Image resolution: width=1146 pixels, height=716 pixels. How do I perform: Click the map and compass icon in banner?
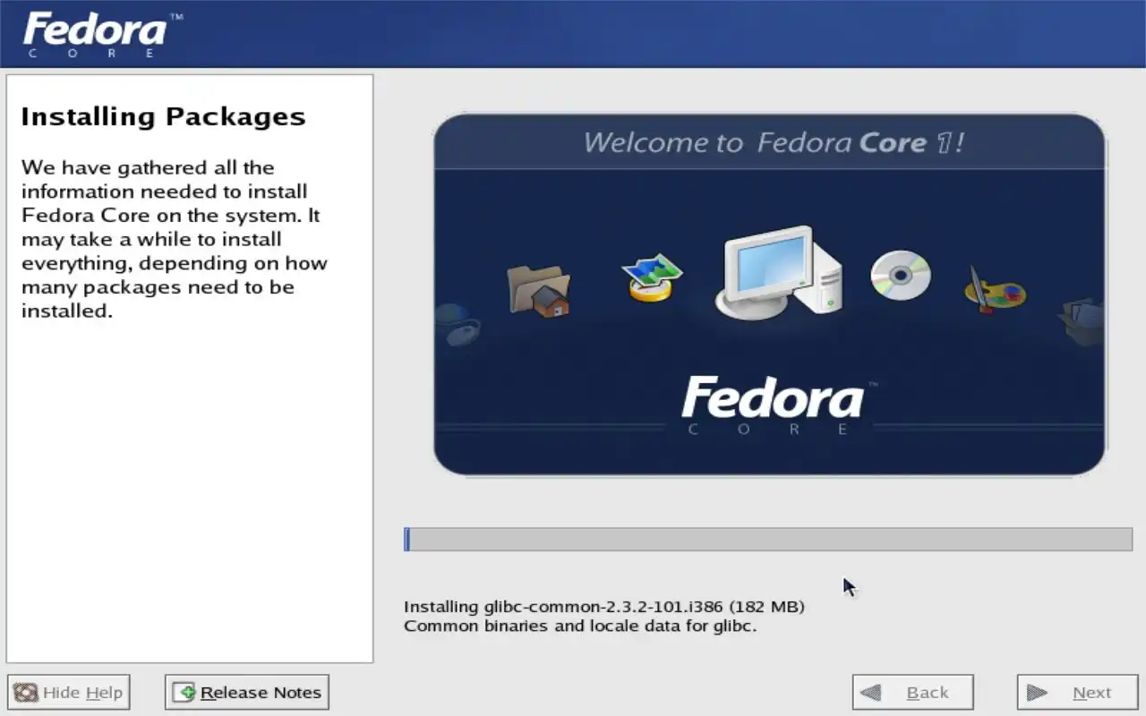click(x=652, y=277)
